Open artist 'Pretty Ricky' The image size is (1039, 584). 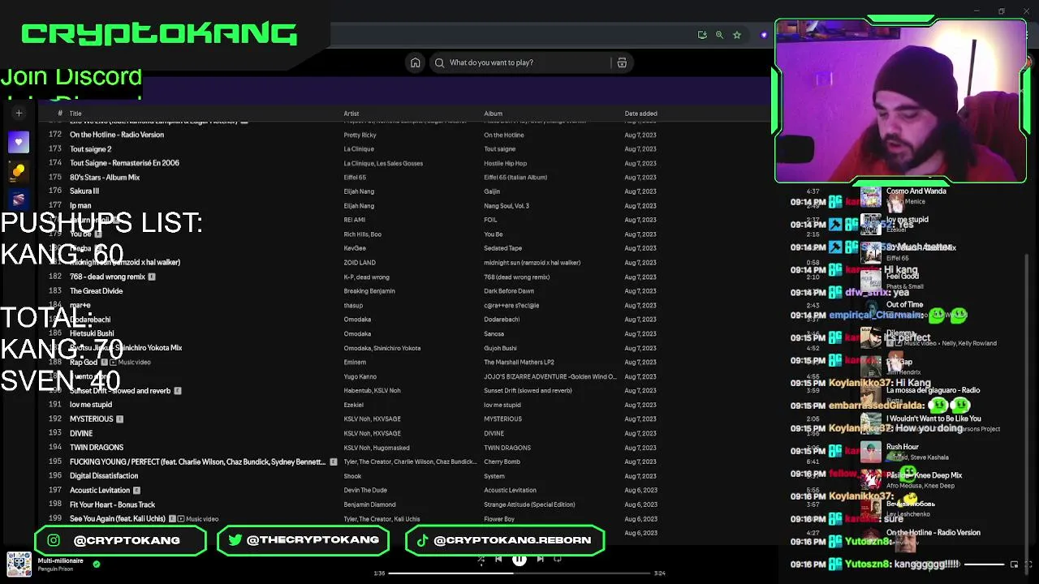click(x=360, y=135)
